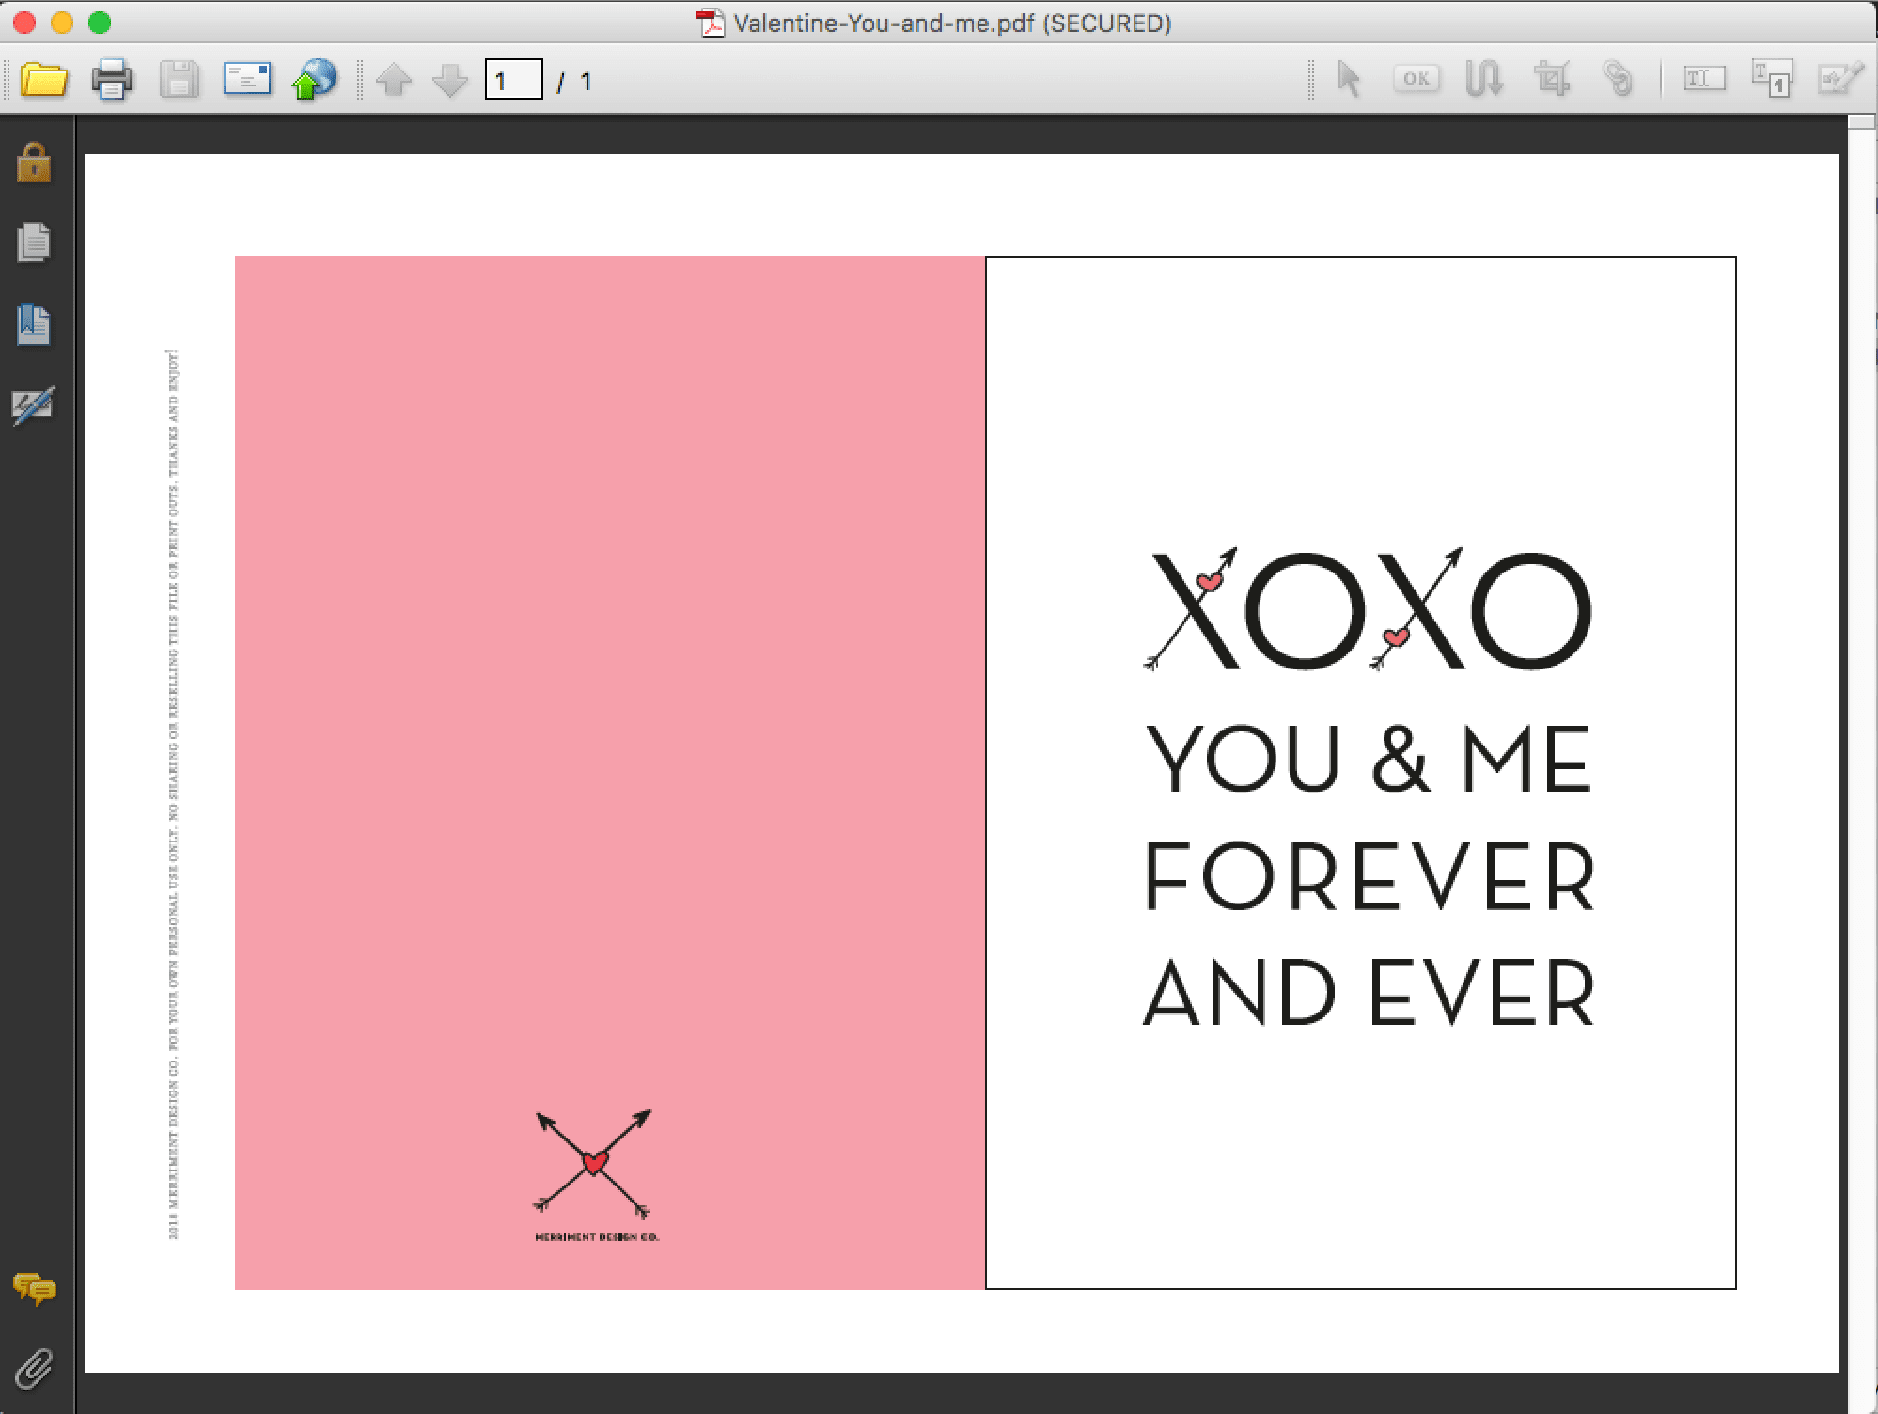Maximize window with green button
This screenshot has height=1414, width=1878.
[100, 23]
